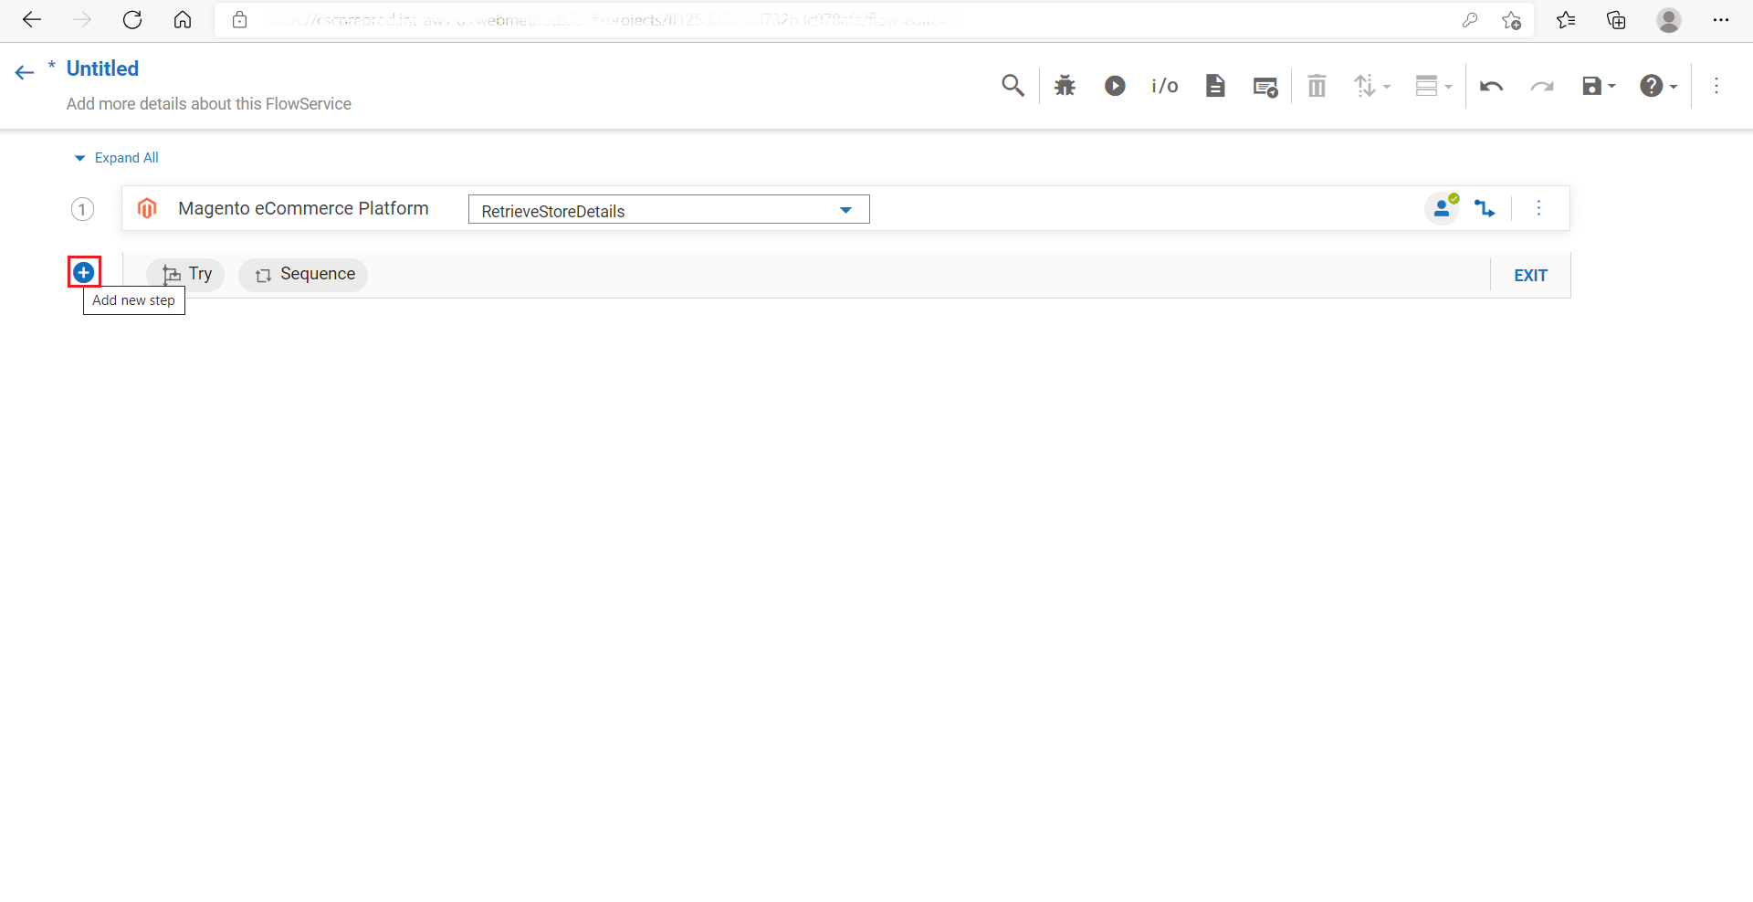Reload the page in the browser

coord(132,20)
